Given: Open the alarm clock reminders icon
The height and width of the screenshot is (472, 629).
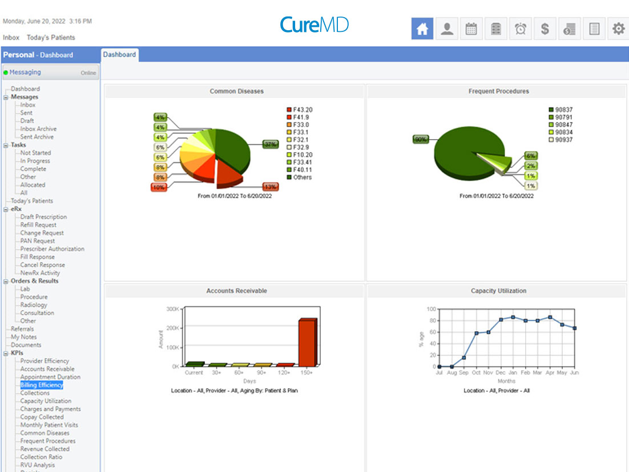Looking at the screenshot, I should [x=521, y=29].
